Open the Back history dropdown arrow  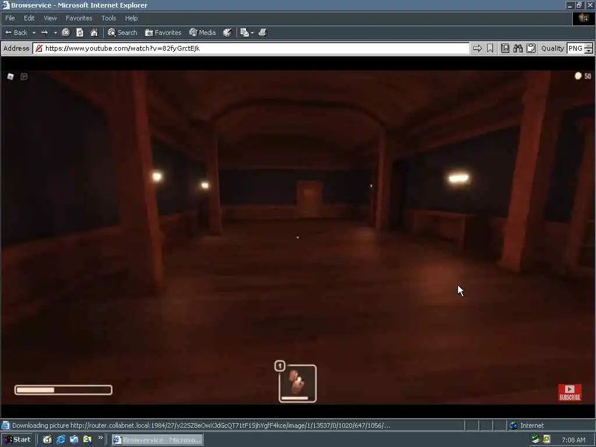tap(34, 33)
